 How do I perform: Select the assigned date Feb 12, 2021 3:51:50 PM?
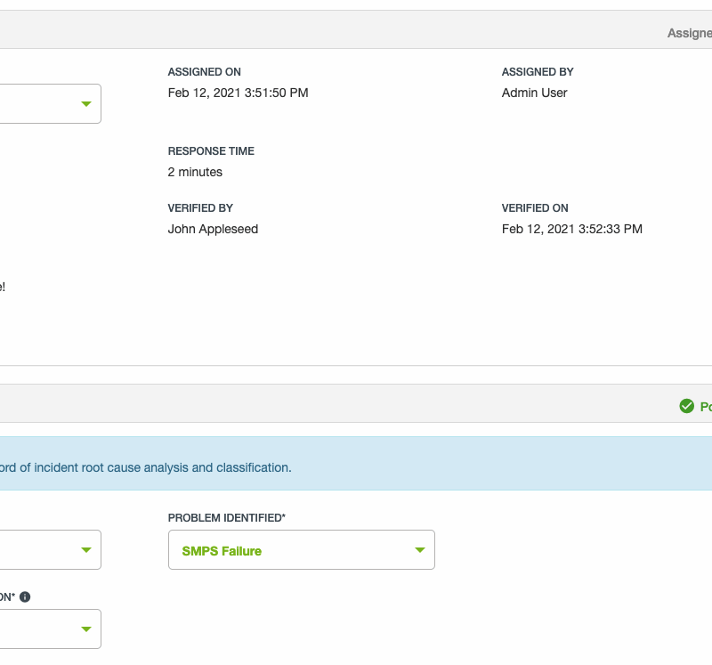coord(238,93)
